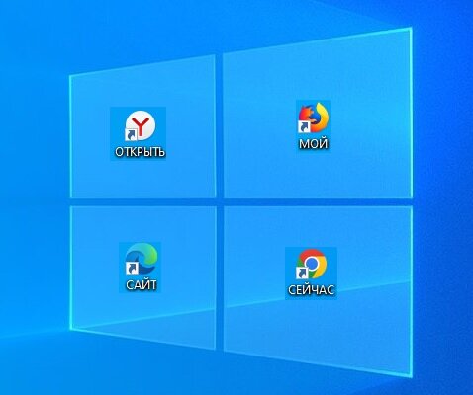The width and height of the screenshot is (473, 395).
Task: Click the shortcut arrow on Edge icon
Action: [131, 269]
